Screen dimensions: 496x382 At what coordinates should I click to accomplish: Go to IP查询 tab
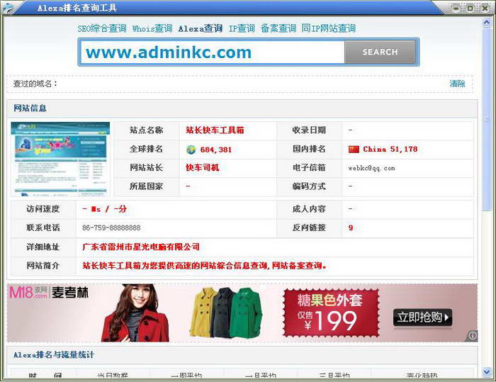coord(242,28)
